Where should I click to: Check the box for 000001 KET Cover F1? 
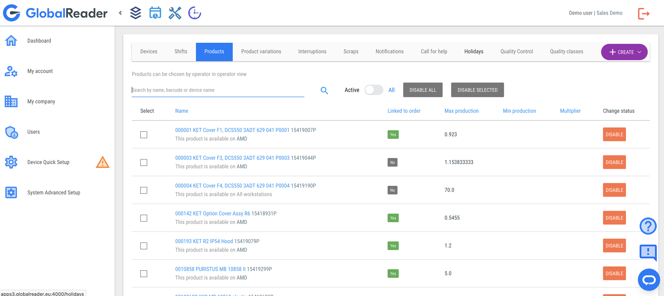click(144, 135)
